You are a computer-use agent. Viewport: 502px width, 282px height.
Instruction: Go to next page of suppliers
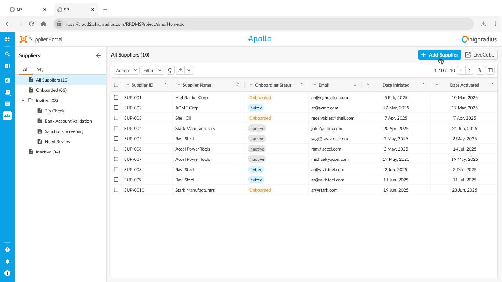click(x=470, y=70)
